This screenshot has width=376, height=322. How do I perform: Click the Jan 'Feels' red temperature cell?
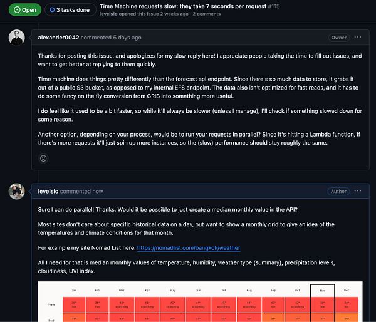[74, 304]
